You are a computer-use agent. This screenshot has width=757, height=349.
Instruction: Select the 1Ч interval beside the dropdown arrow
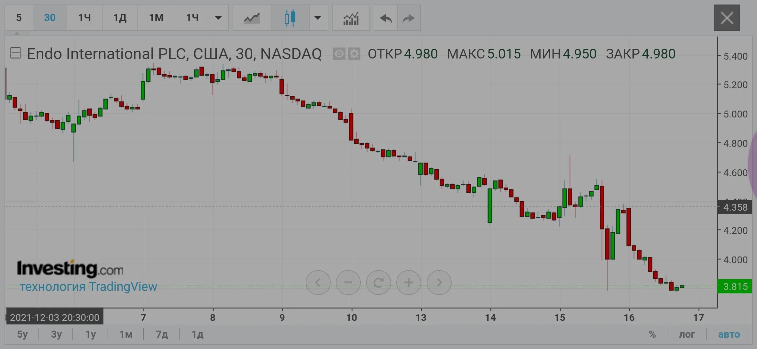pyautogui.click(x=192, y=18)
